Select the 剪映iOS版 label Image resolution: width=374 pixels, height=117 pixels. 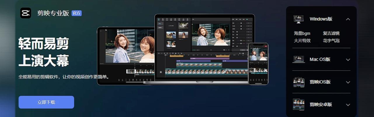click(320, 82)
